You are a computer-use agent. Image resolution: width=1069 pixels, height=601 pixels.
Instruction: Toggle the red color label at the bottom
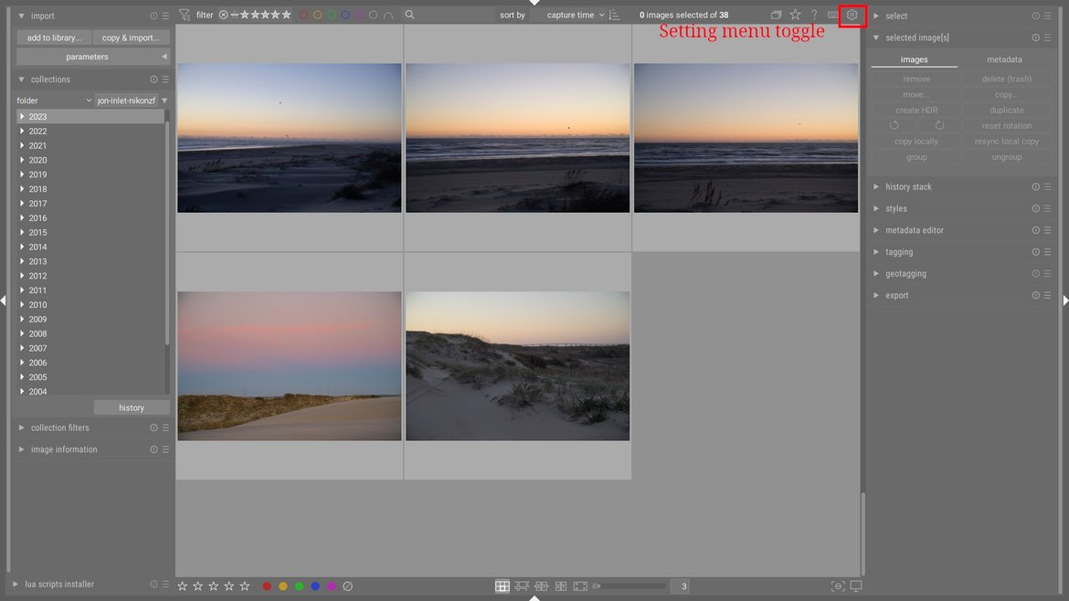267,585
